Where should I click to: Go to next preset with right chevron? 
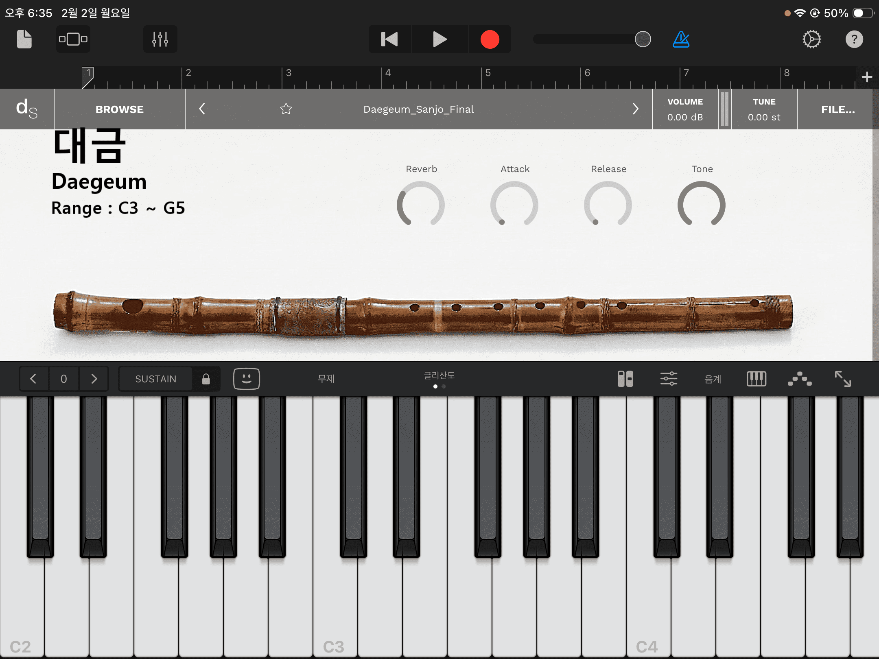coord(635,109)
